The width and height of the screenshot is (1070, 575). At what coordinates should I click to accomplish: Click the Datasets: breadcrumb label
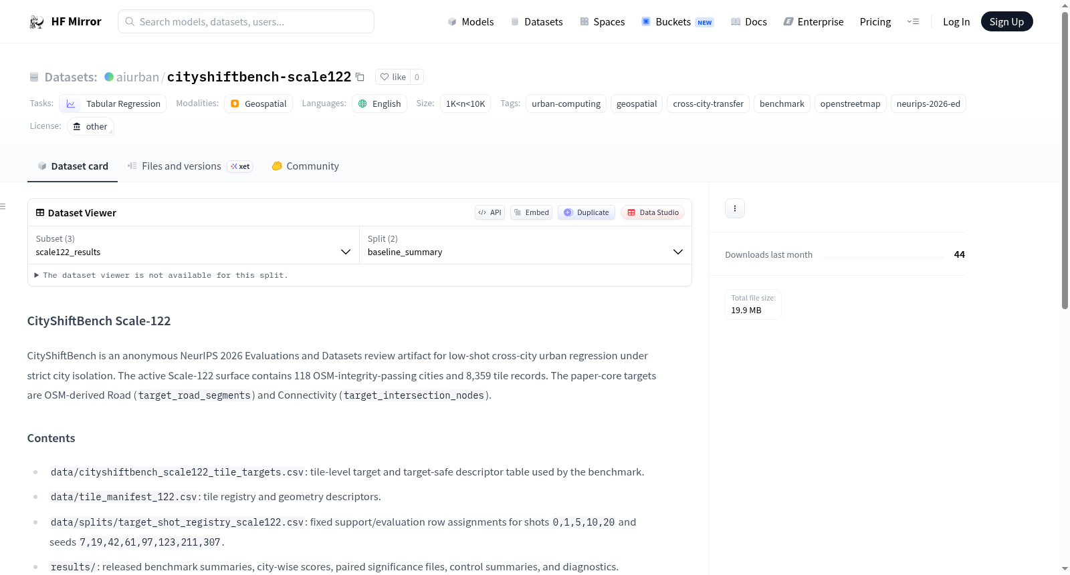(71, 77)
